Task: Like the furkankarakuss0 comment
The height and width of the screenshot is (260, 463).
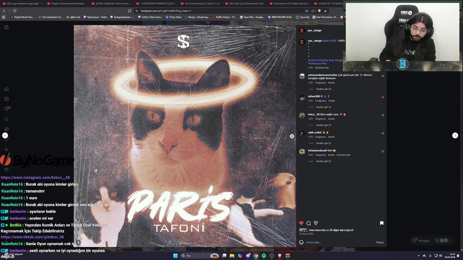Action: 383,151
